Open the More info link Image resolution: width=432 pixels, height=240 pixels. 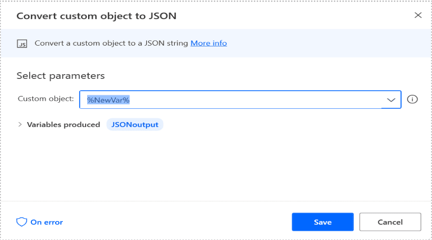coord(209,43)
